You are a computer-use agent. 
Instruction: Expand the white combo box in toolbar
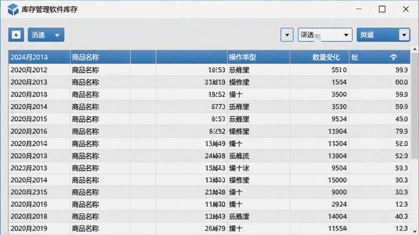click(x=325, y=35)
